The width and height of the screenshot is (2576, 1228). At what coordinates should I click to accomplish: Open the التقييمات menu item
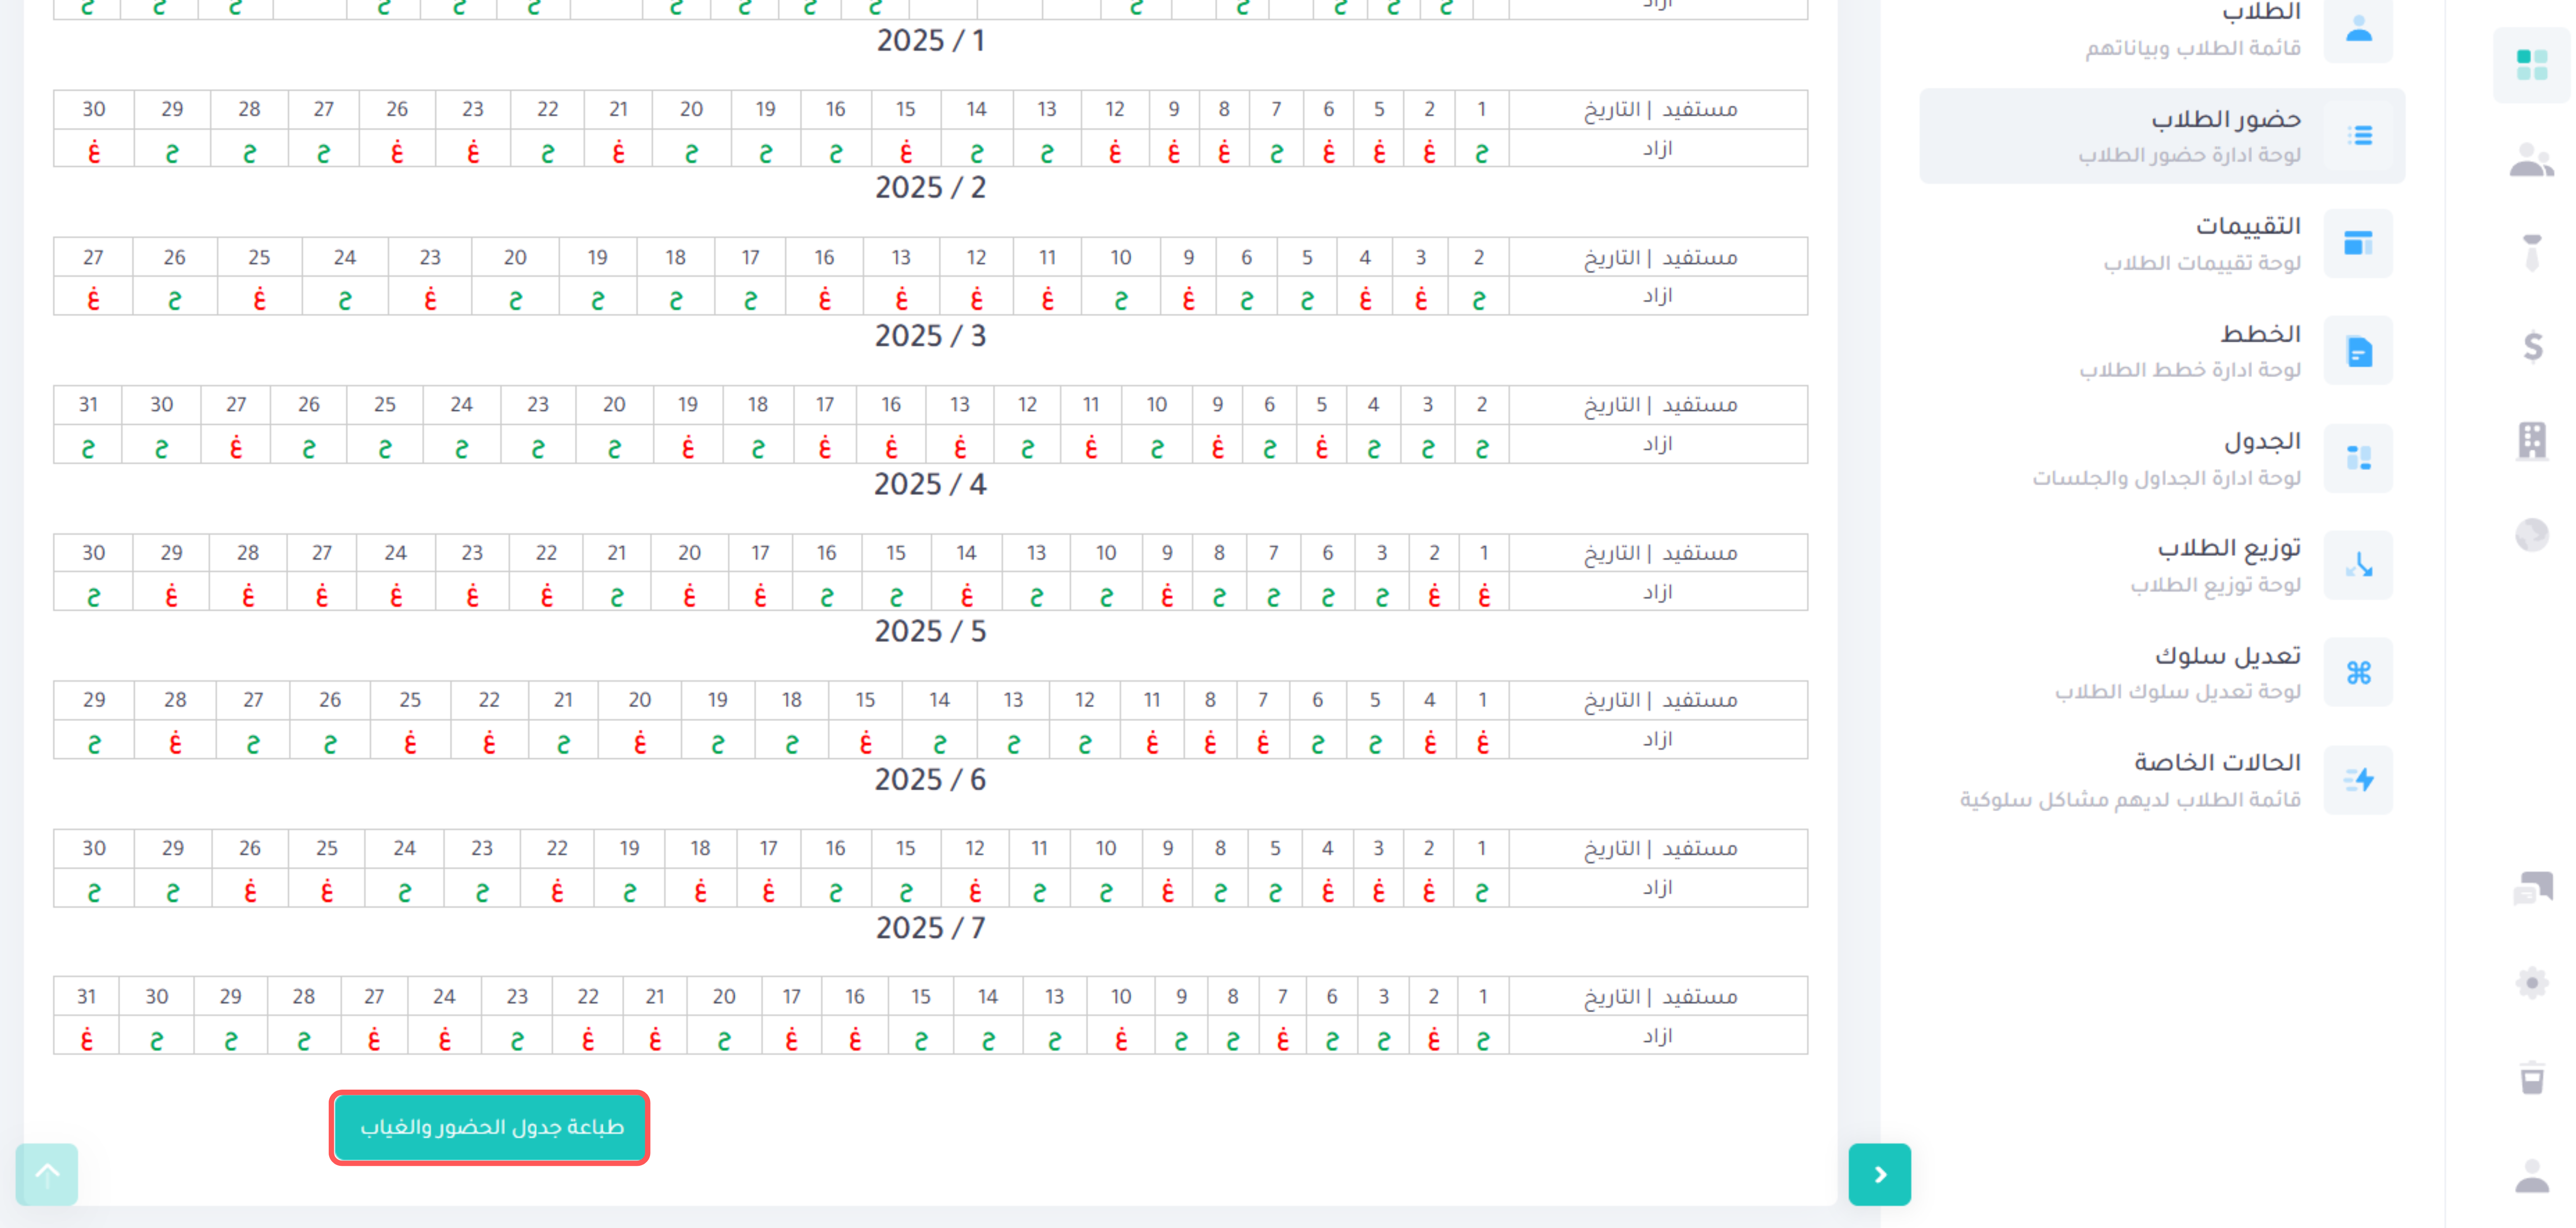click(x=2162, y=243)
